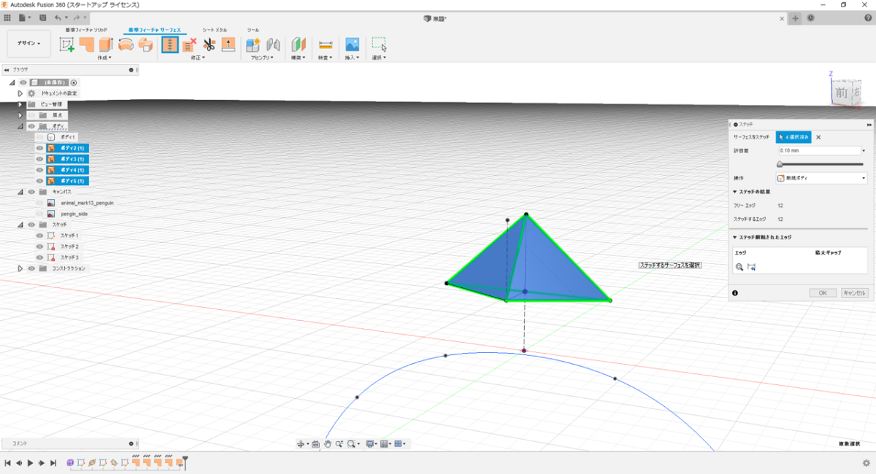Click the ViewCube front face
The height and width of the screenshot is (474, 876).
coord(841,93)
